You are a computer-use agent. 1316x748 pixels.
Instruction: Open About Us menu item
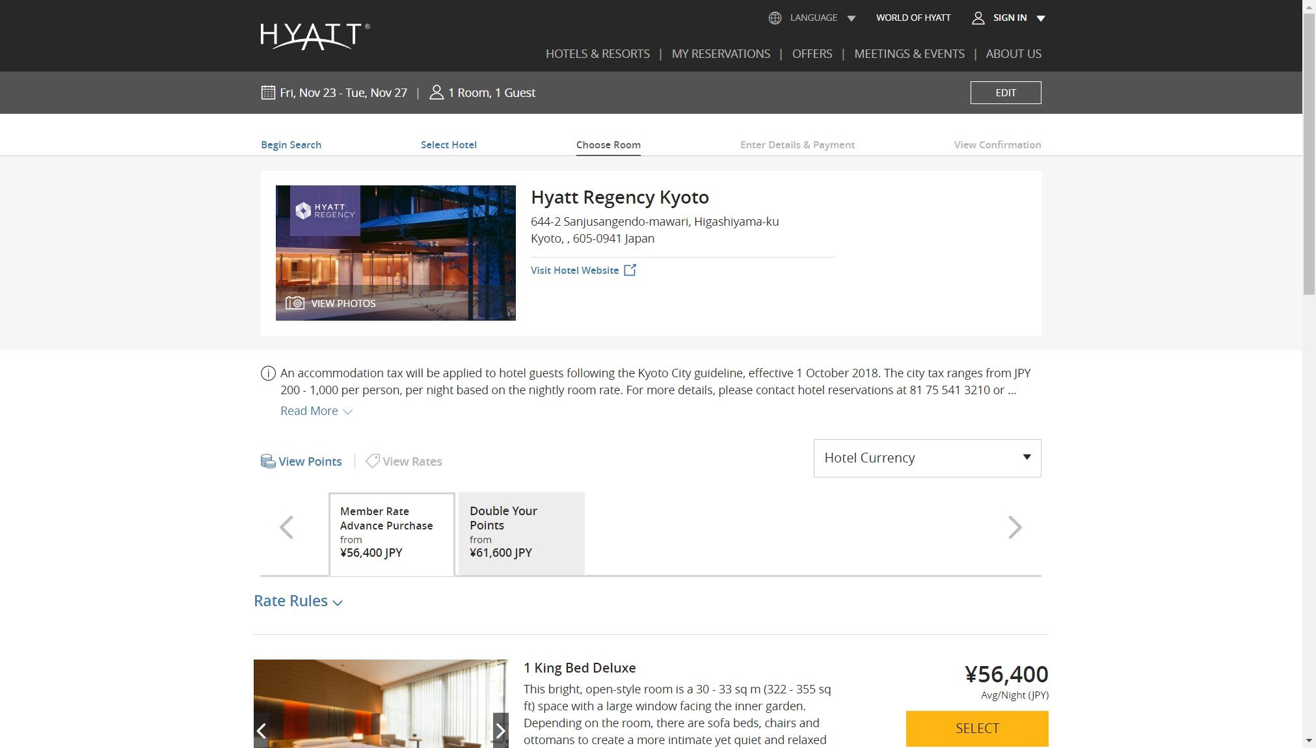pos(1014,54)
